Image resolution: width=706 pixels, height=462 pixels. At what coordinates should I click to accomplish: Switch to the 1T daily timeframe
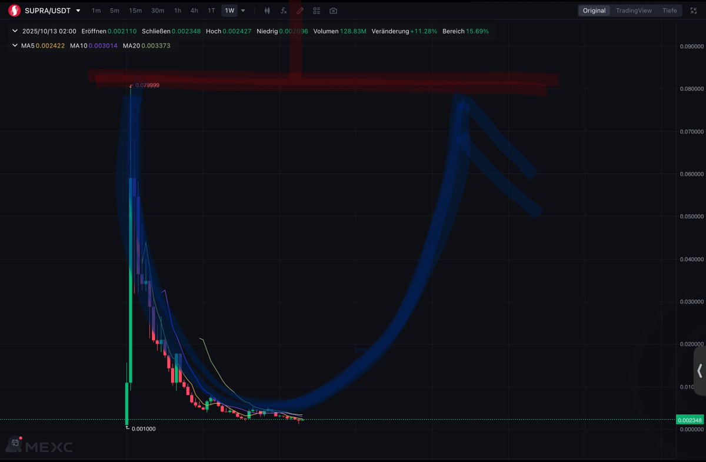point(211,11)
